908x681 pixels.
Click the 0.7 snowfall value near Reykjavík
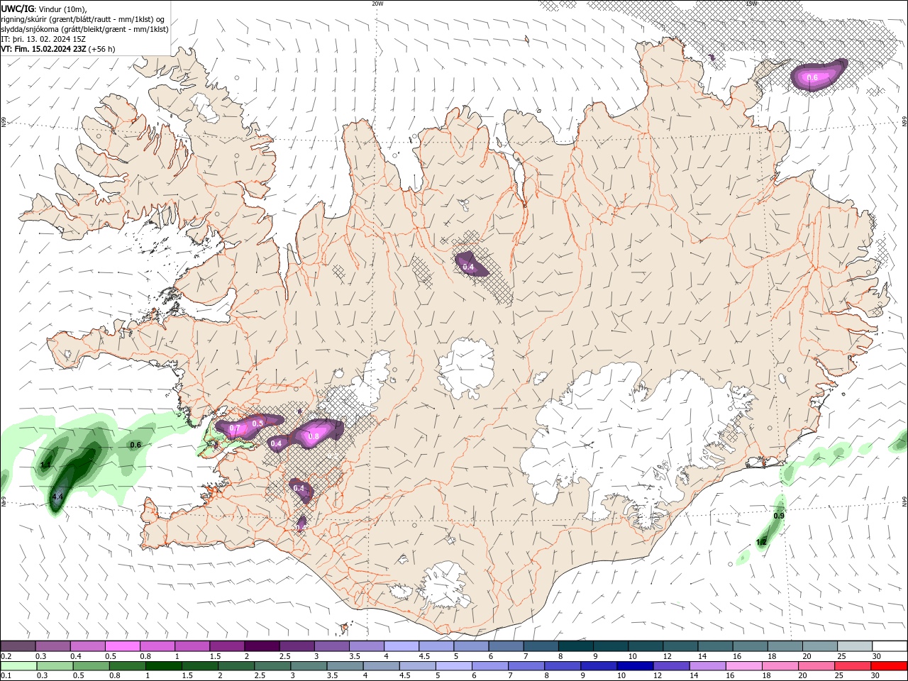(235, 428)
